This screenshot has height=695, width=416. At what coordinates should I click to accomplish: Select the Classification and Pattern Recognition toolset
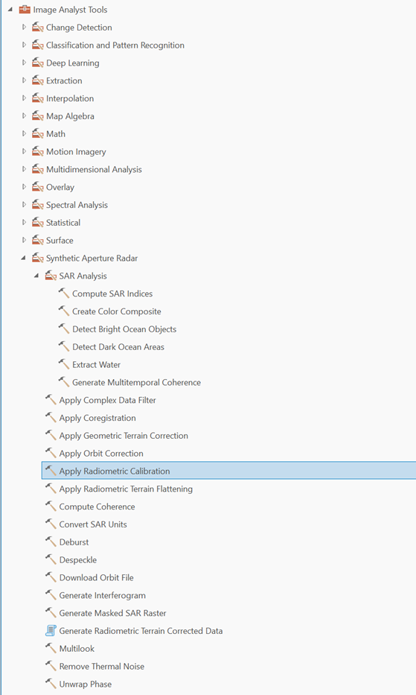pos(115,45)
